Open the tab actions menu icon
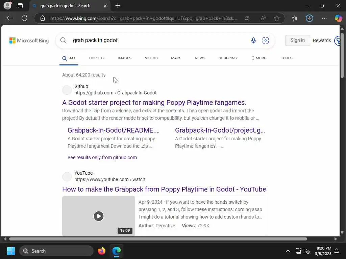The image size is (346, 259). (x=20, y=6)
